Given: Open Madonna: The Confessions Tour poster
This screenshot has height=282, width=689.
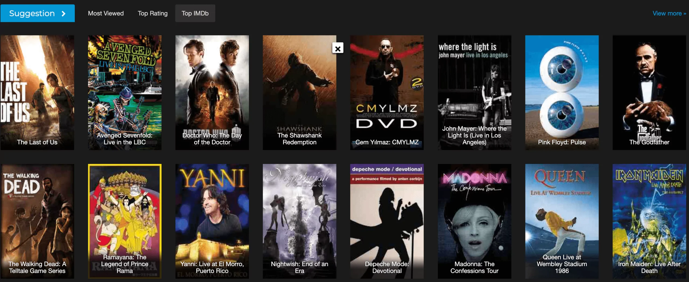Looking at the screenshot, I should [x=474, y=221].
